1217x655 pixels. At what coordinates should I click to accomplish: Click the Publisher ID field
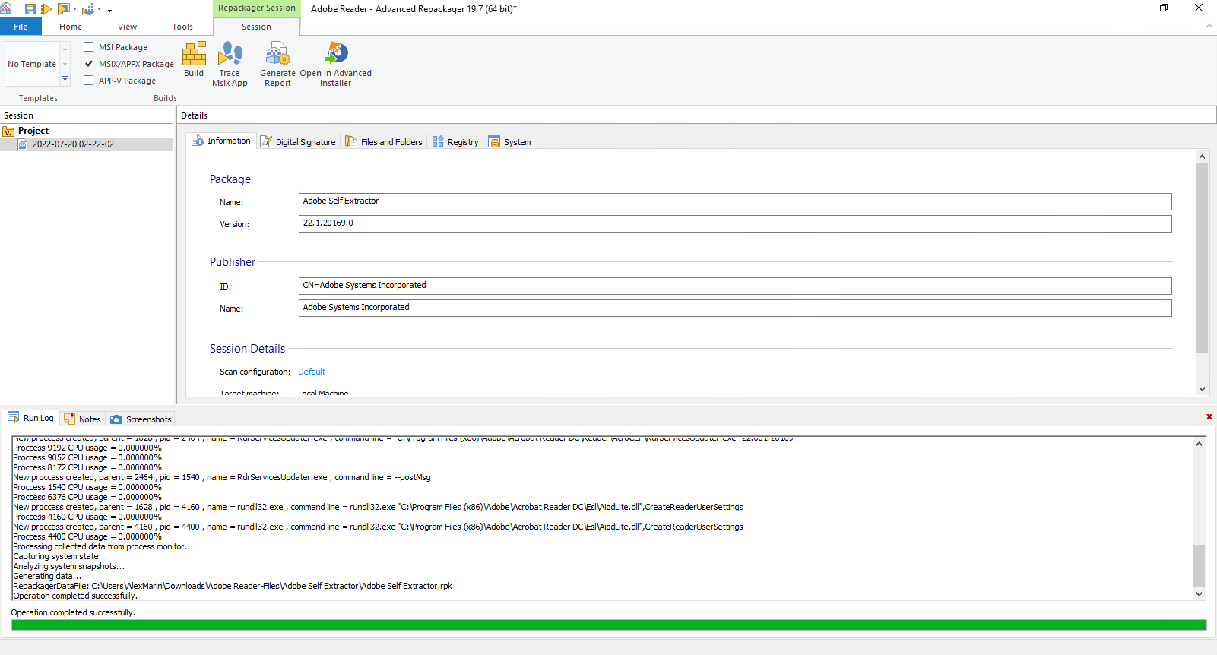point(735,286)
